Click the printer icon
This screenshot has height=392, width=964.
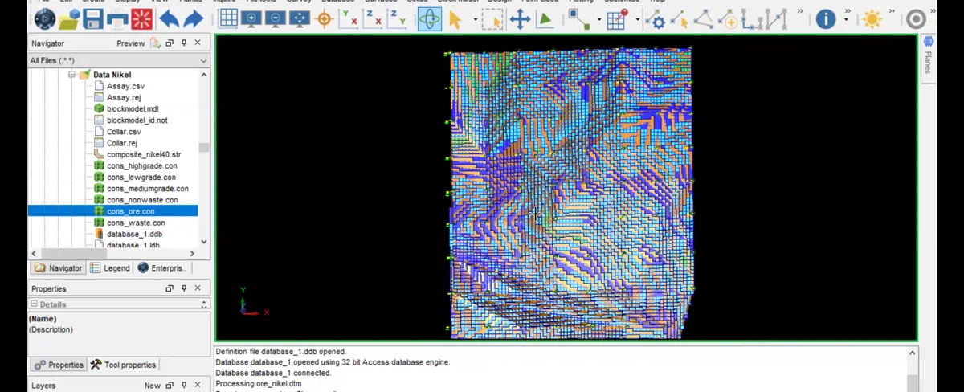[117, 18]
